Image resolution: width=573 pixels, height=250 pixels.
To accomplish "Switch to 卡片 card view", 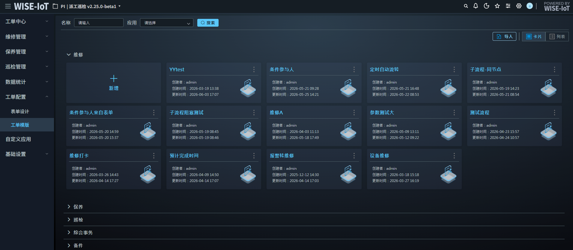I will 534,37.
